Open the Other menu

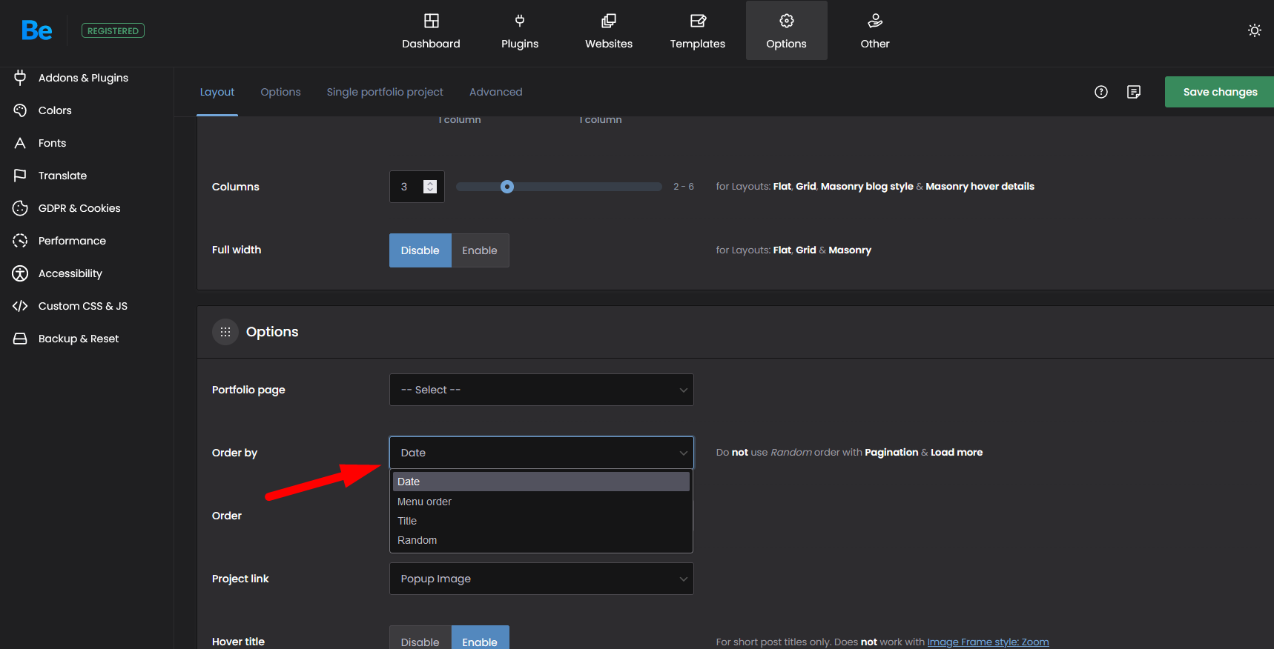point(875,31)
